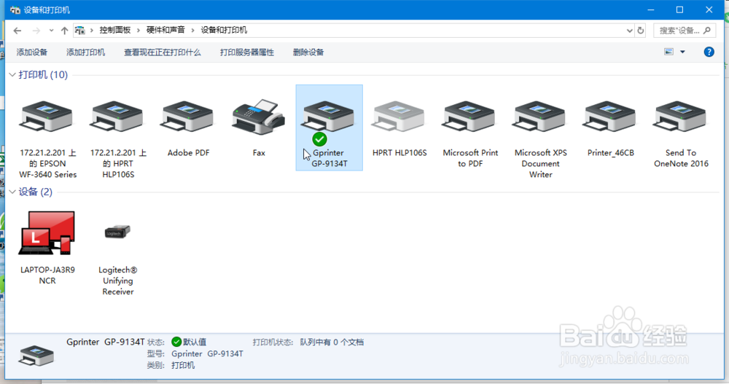This screenshot has height=384, width=729.
Task: Click the search magnifier icon
Action: [x=707, y=31]
